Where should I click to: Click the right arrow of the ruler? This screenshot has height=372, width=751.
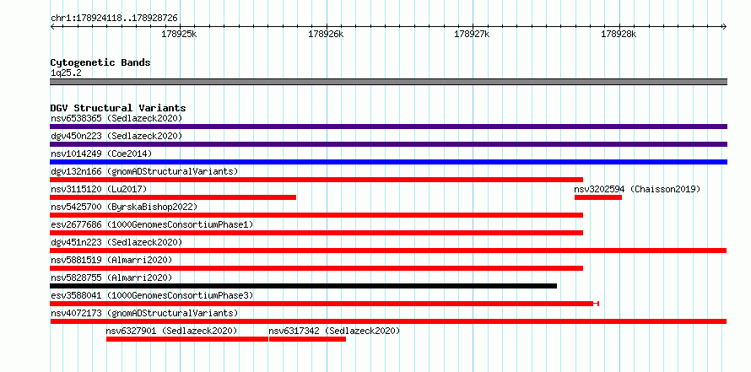[724, 27]
